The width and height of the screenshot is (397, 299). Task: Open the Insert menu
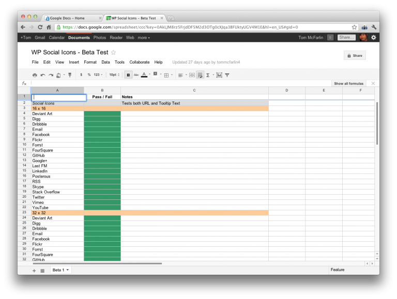[x=74, y=62]
